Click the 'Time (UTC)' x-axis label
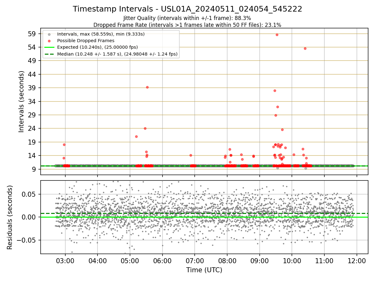The height and width of the screenshot is (281, 375). click(204, 270)
